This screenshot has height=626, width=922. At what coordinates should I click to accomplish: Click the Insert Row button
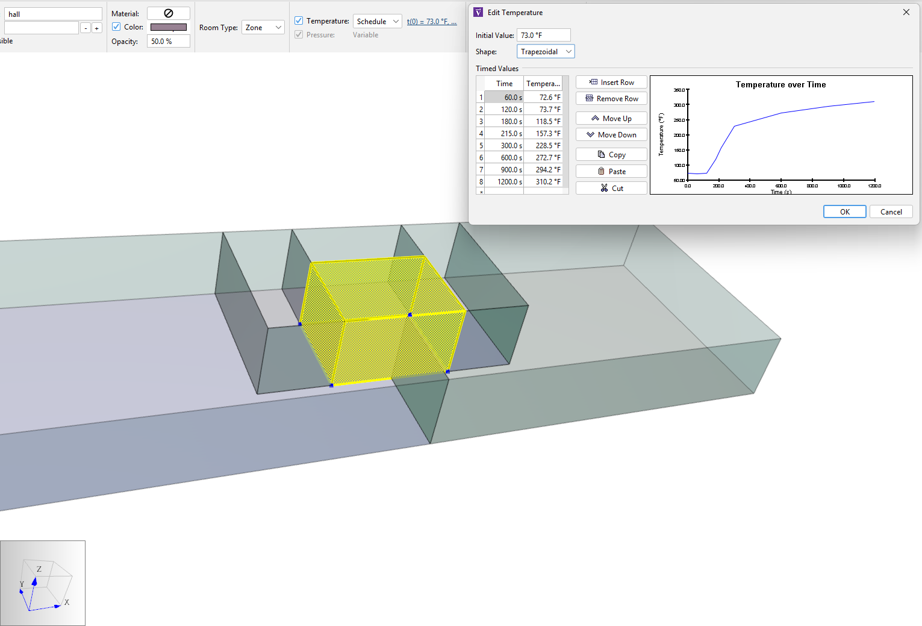tap(611, 83)
